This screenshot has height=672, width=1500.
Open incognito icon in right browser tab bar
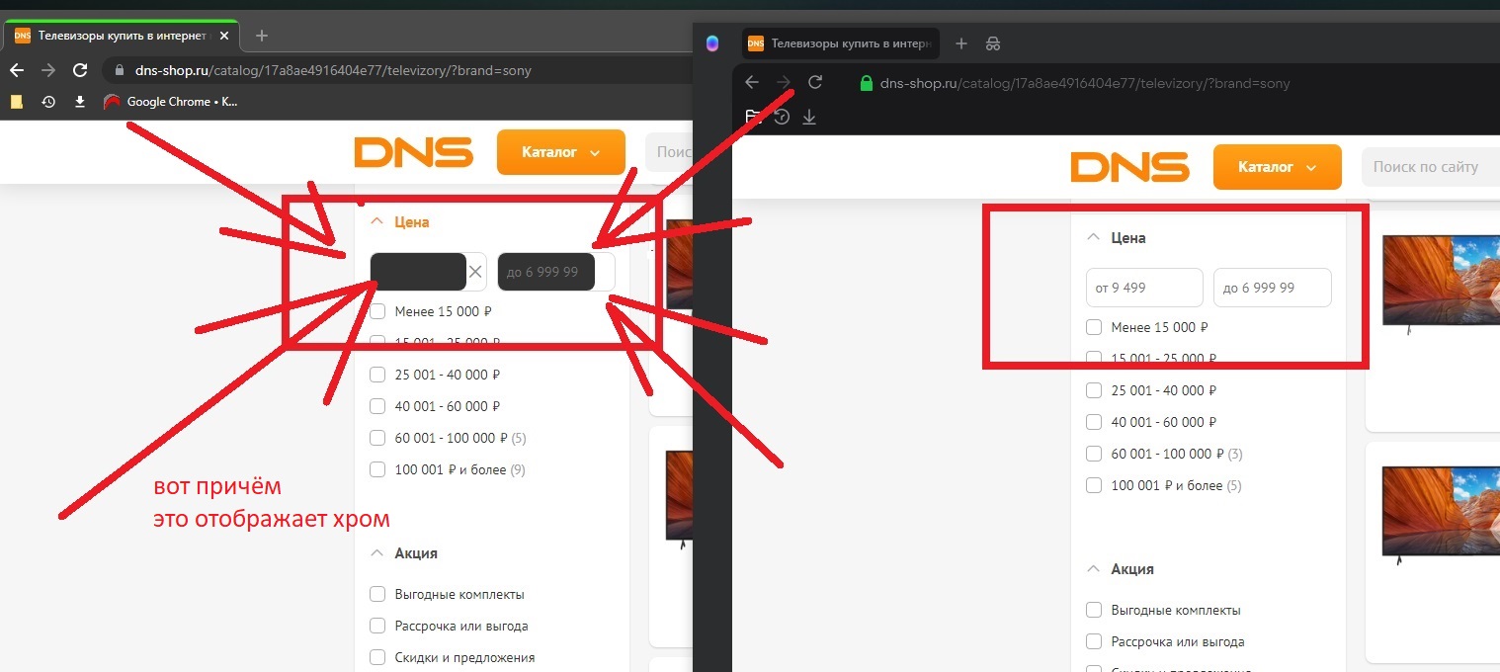click(x=993, y=43)
